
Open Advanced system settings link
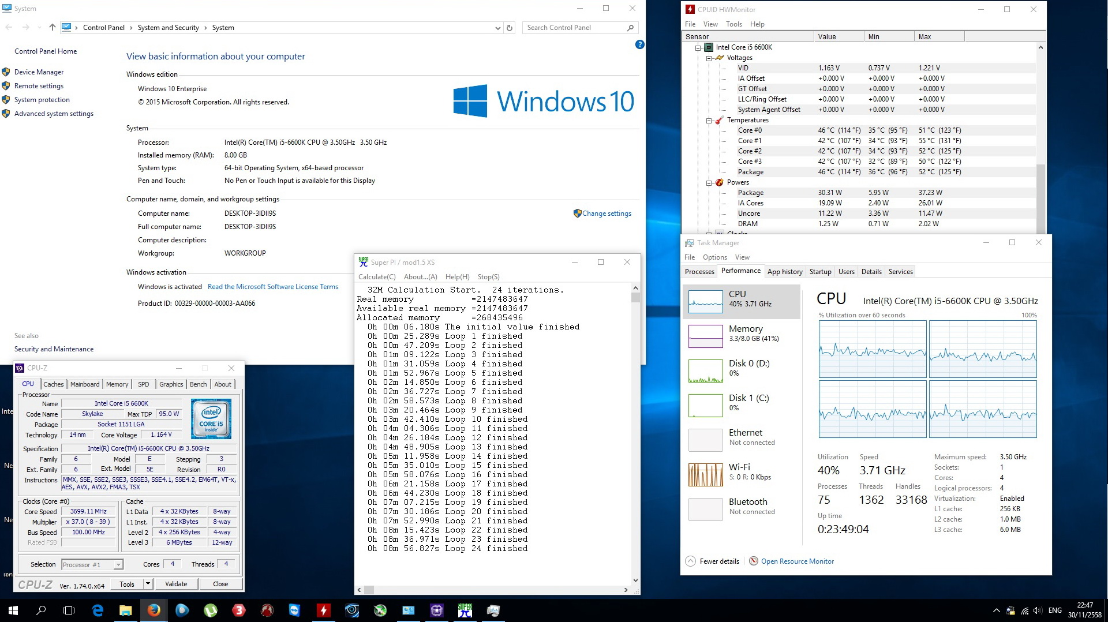(54, 114)
